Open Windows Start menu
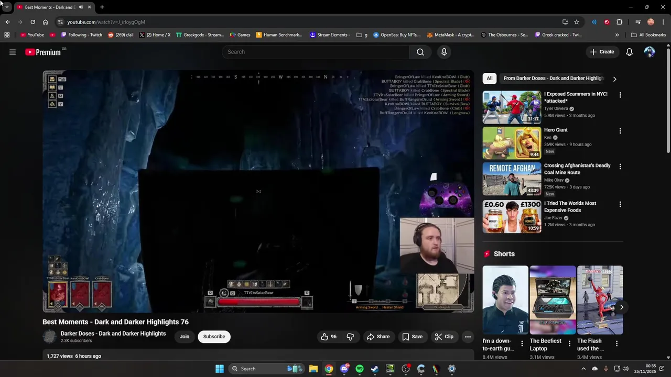The height and width of the screenshot is (377, 671). click(x=220, y=369)
